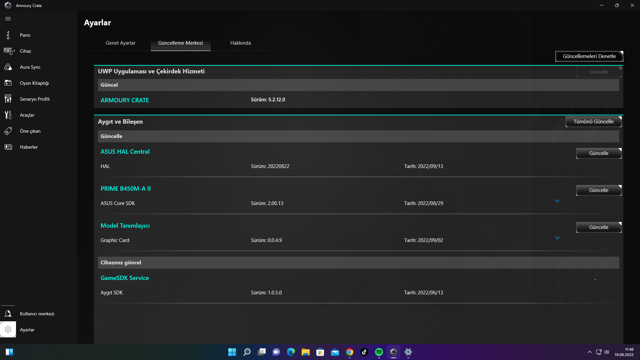The image size is (640, 360).
Task: Click the Armoury Crate logo in title bar
Action: 8,5
